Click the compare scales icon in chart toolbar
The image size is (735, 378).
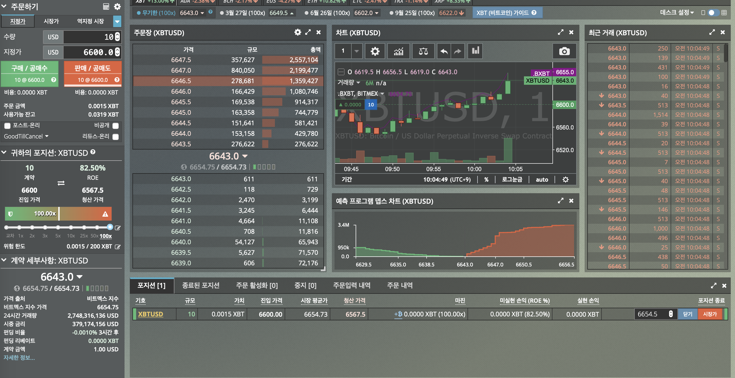423,51
